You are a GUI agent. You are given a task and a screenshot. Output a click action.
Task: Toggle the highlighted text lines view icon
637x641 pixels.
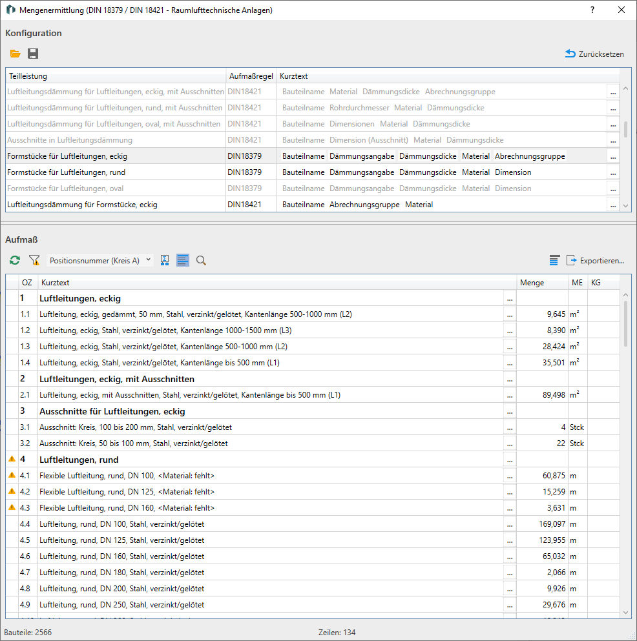[182, 260]
